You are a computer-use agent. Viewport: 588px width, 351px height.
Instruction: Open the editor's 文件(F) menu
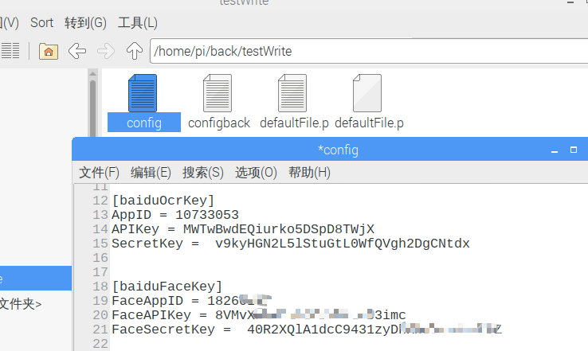coord(99,173)
